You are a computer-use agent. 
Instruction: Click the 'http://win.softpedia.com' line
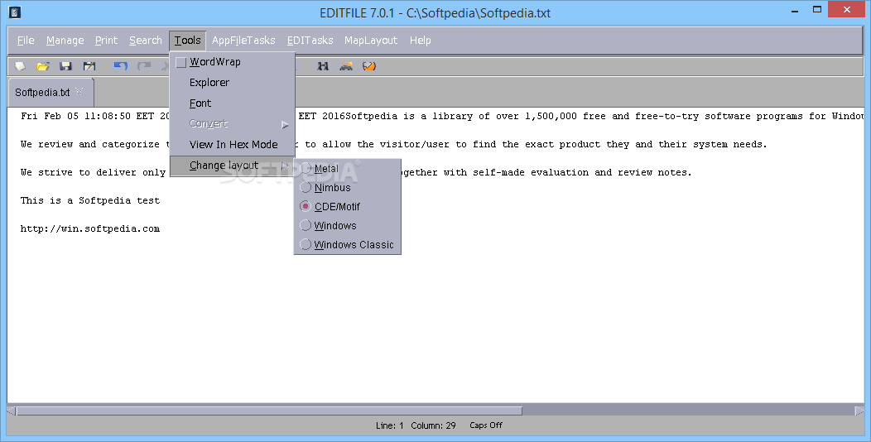[90, 228]
